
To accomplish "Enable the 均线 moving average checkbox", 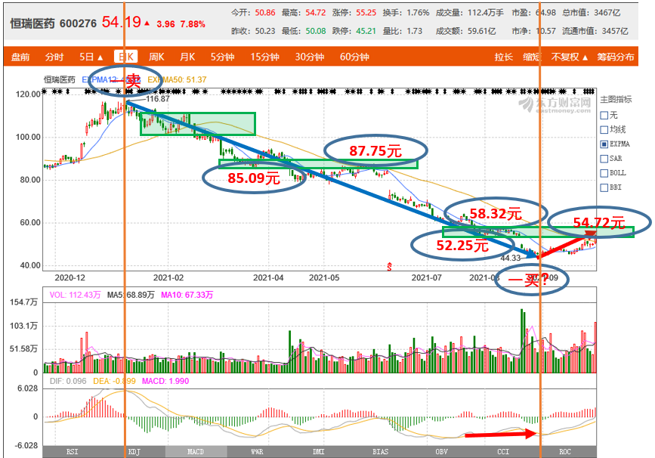I will tap(604, 129).
